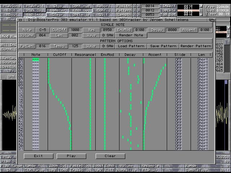Click Normalize in the bottom sample toolbar

[126, 170]
